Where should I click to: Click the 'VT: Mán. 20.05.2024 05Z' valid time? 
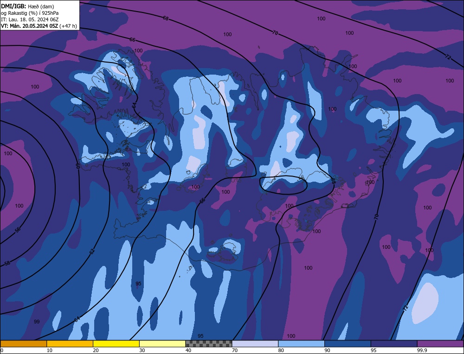click(29, 26)
